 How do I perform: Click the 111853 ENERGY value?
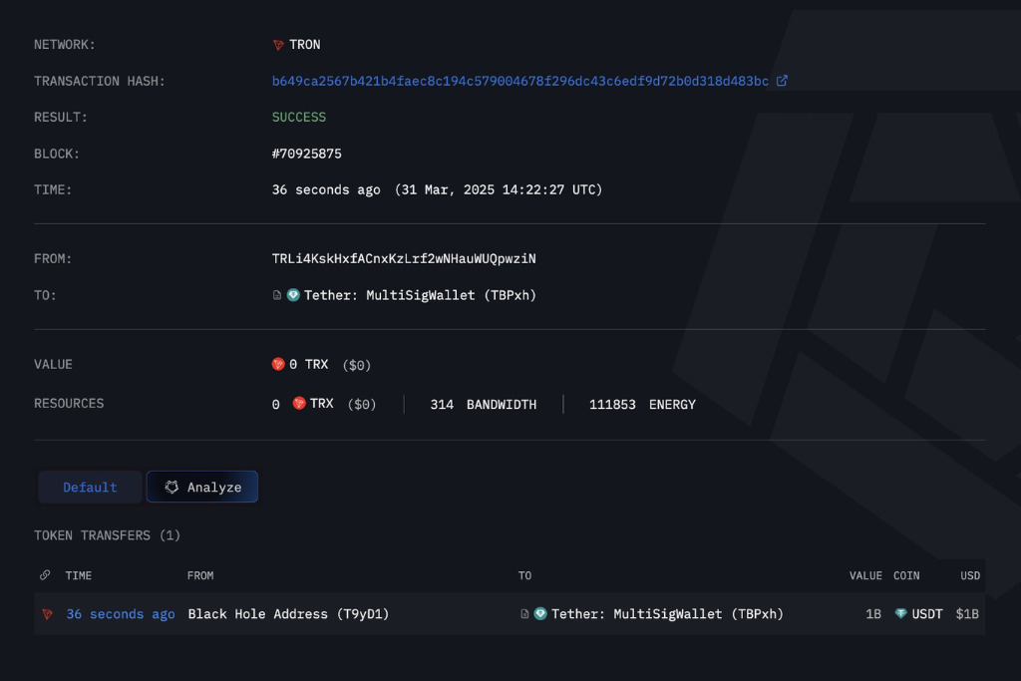click(642, 404)
